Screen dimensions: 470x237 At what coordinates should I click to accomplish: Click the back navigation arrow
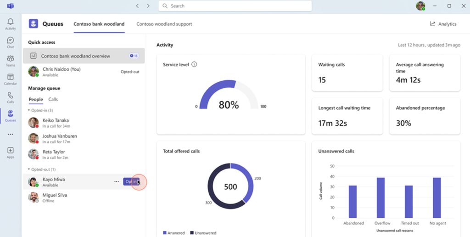click(x=137, y=6)
